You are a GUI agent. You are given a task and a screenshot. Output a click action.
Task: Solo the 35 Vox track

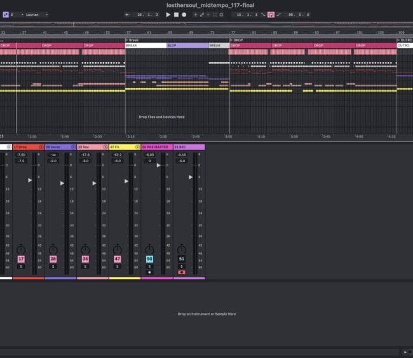(x=85, y=266)
